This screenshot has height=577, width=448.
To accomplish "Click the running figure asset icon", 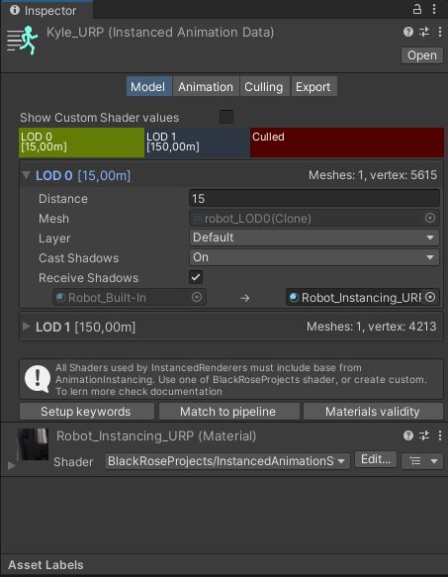I will tap(23, 41).
